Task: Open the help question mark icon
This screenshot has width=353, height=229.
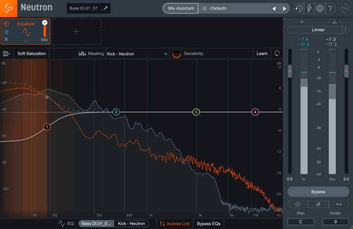Action: [x=330, y=9]
